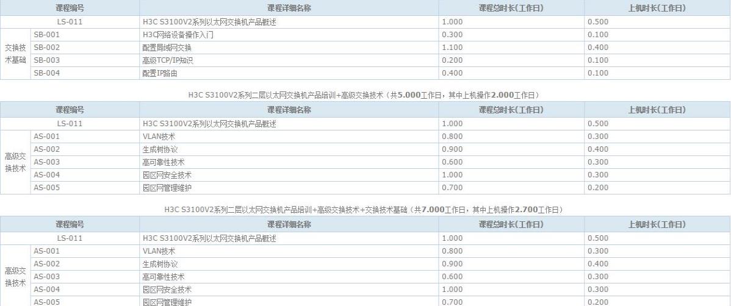
Task: Click 课程编号 header in the topmost table
Action: click(70, 8)
